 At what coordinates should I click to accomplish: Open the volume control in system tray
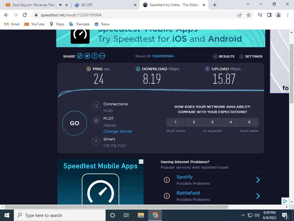click(257, 215)
